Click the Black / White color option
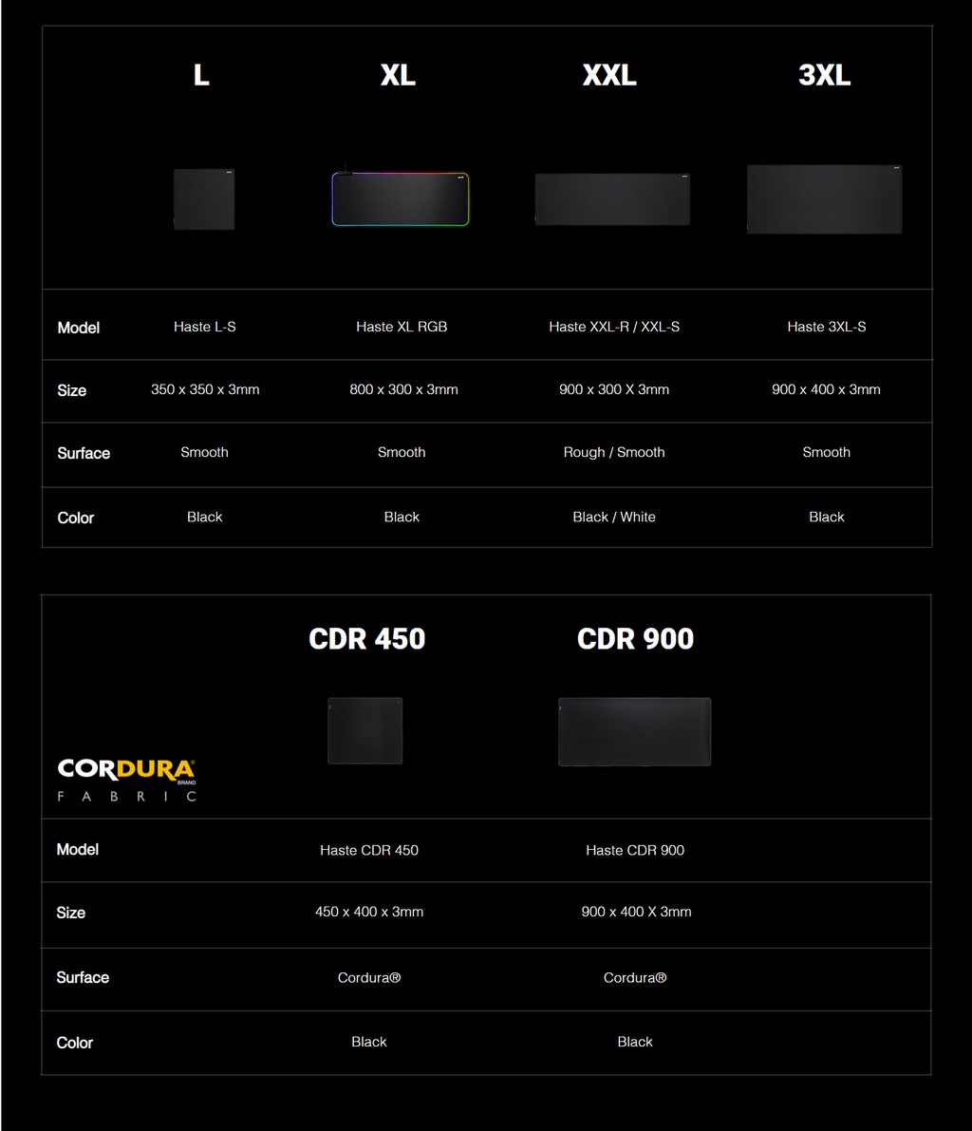 click(x=614, y=517)
